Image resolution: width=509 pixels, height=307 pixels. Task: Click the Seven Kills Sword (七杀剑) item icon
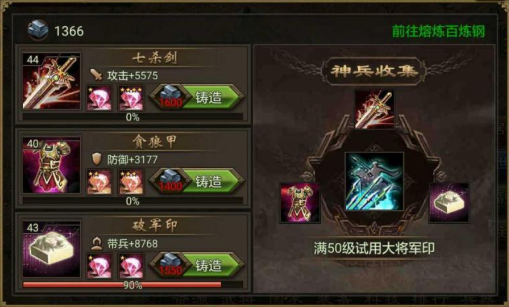coord(51,81)
